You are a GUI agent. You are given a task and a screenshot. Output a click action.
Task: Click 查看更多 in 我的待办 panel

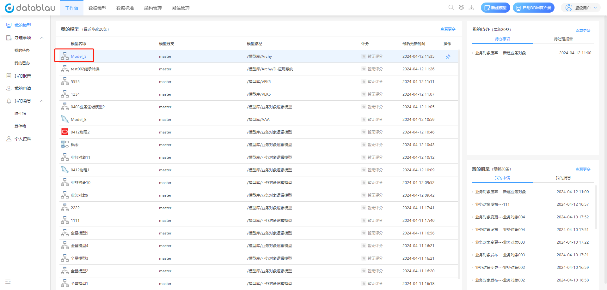coord(583,31)
